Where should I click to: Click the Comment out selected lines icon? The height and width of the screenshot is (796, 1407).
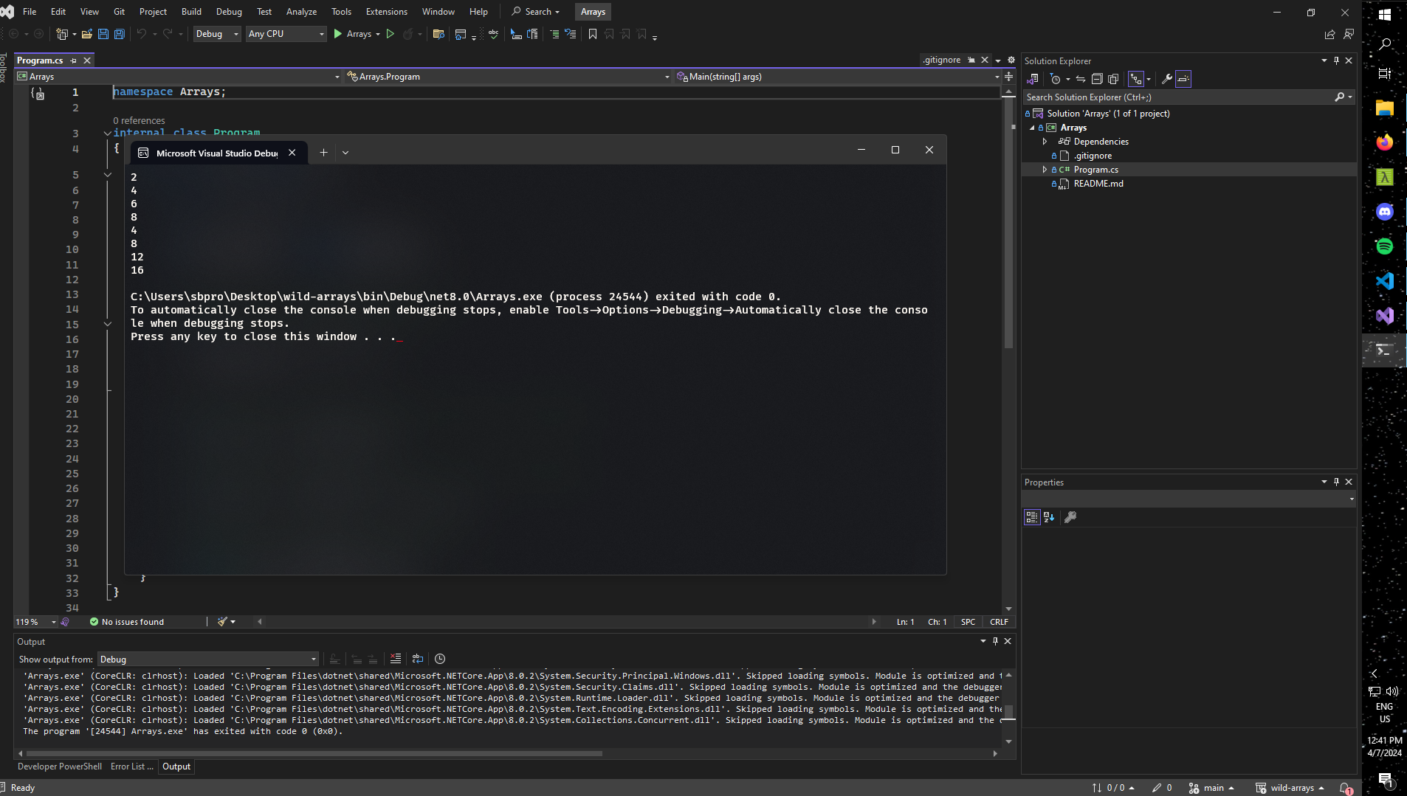(x=554, y=34)
